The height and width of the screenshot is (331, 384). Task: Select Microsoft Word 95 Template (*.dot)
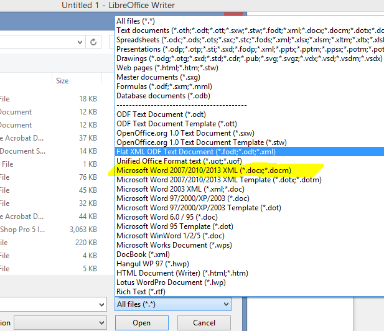coord(250,226)
